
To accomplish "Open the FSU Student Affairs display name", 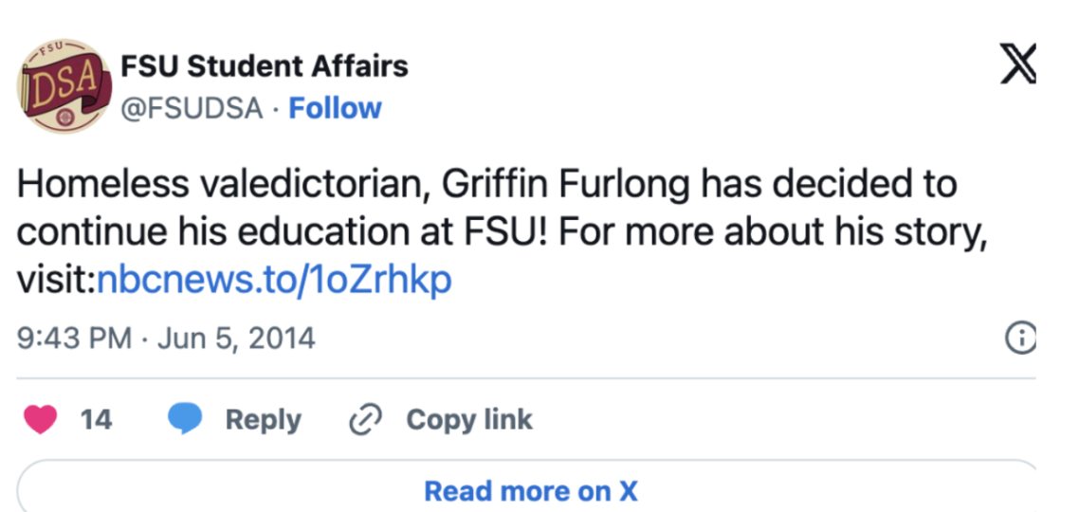I will [265, 66].
